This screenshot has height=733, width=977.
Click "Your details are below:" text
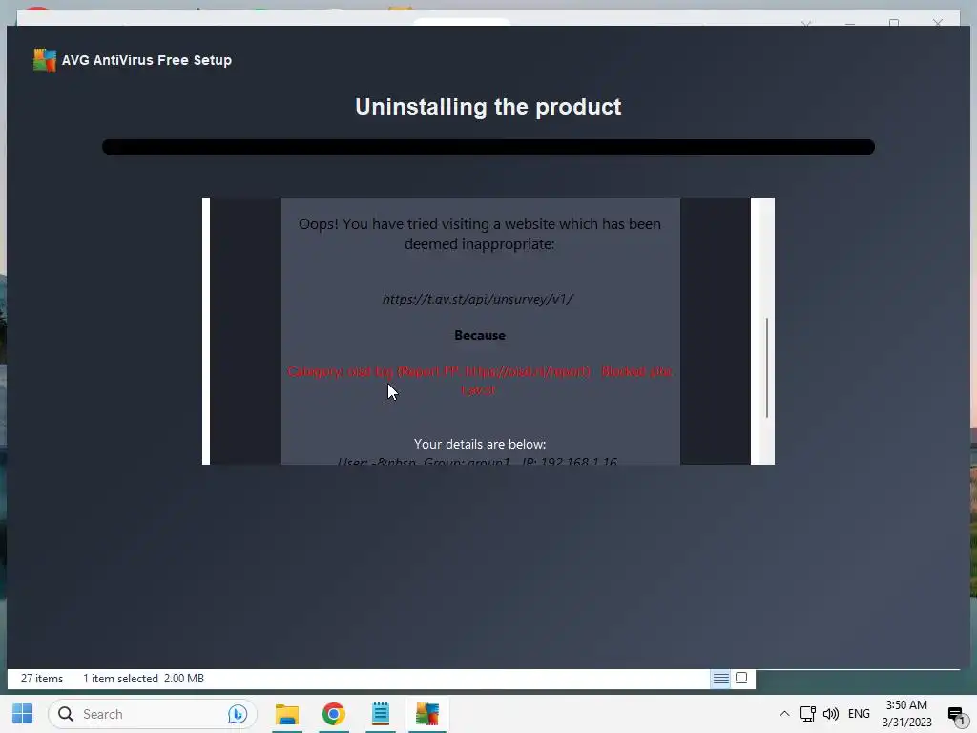480,444
